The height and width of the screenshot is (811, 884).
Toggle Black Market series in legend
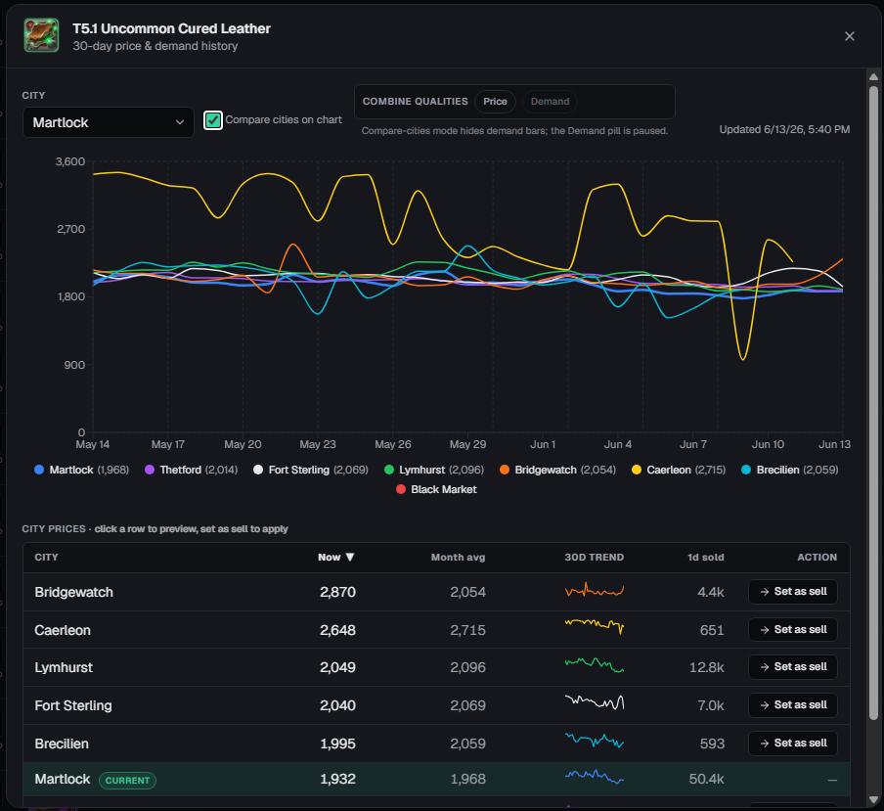click(x=436, y=489)
